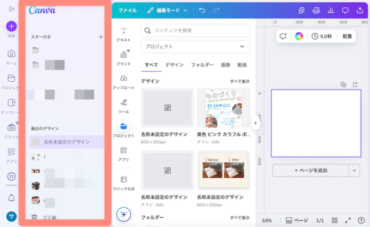Open Magic generate (マジック生成) panel
This screenshot has height=227, width=370.
[123, 183]
